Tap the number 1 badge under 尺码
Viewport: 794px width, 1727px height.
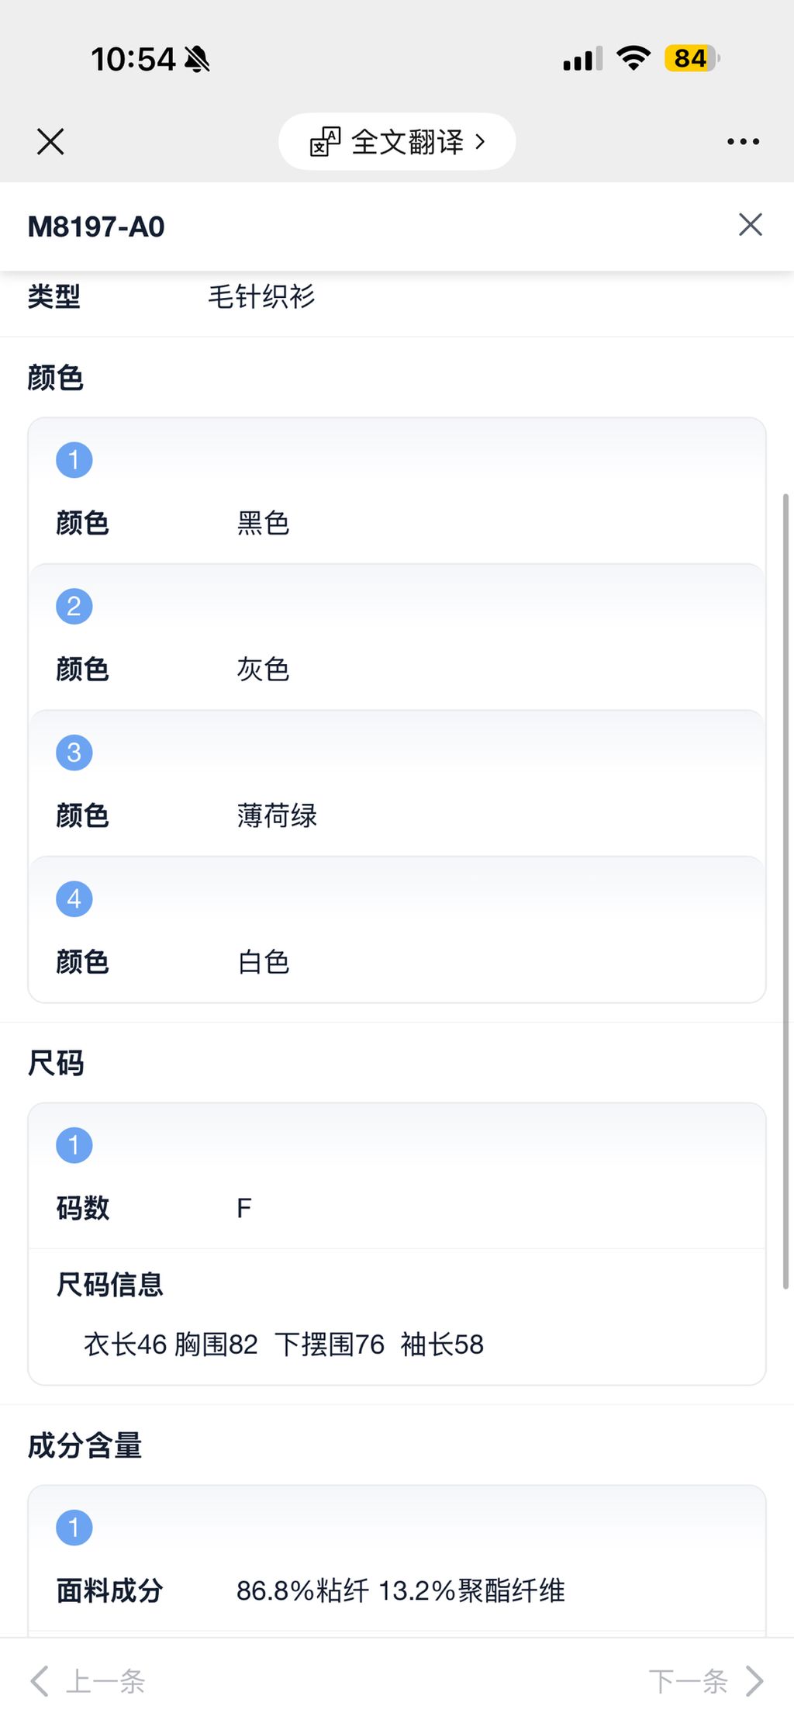[74, 1145]
